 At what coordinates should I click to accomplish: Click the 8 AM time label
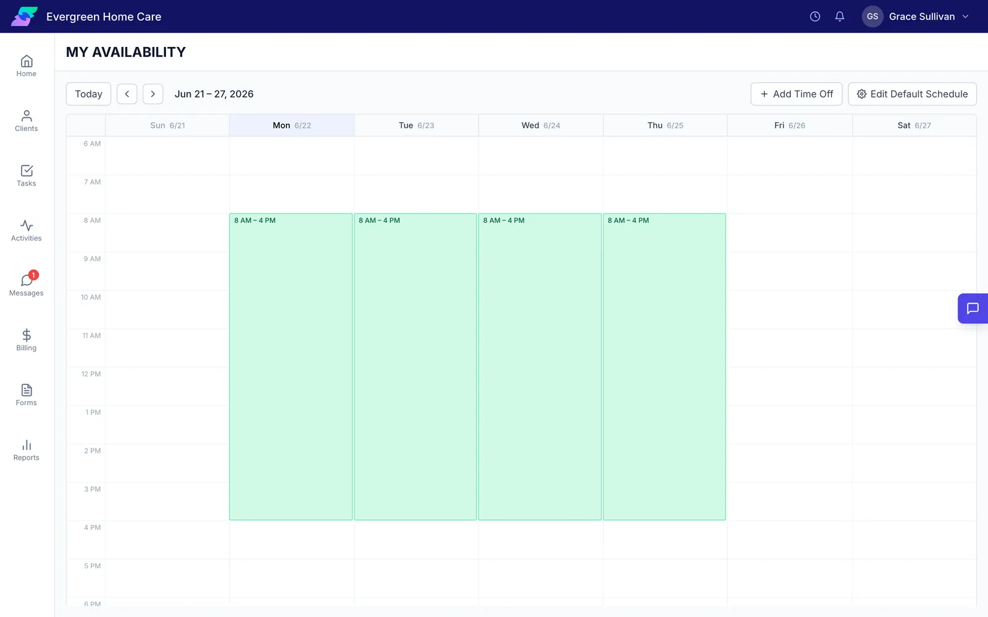coord(92,220)
